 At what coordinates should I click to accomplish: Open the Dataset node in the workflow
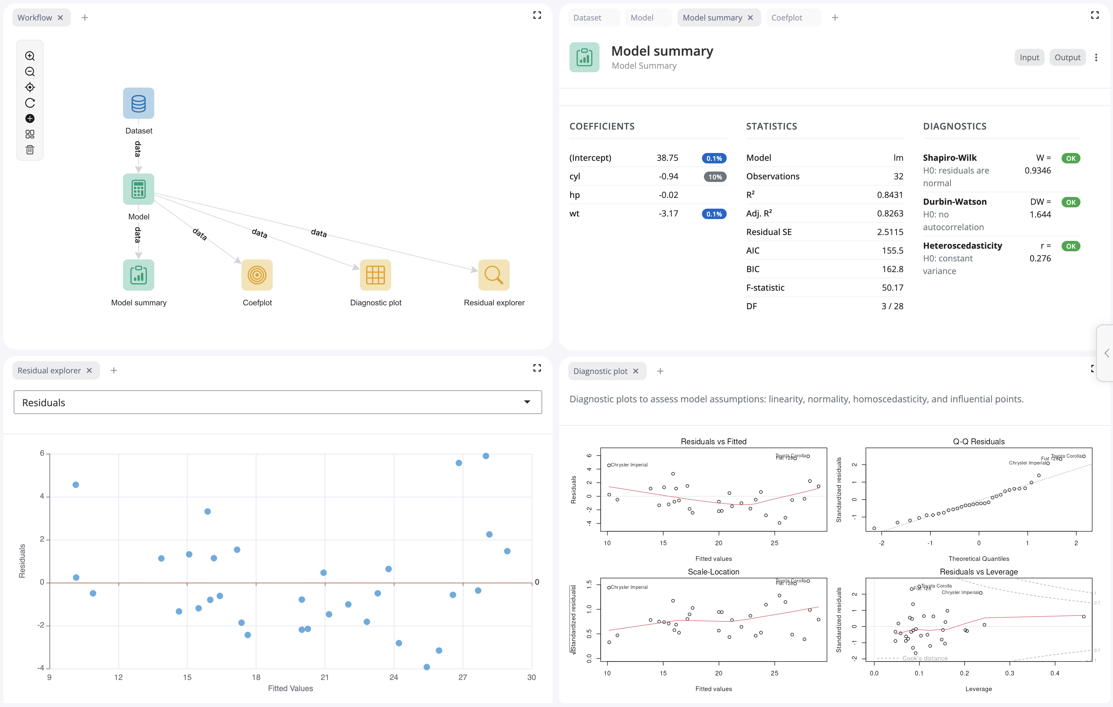138,103
